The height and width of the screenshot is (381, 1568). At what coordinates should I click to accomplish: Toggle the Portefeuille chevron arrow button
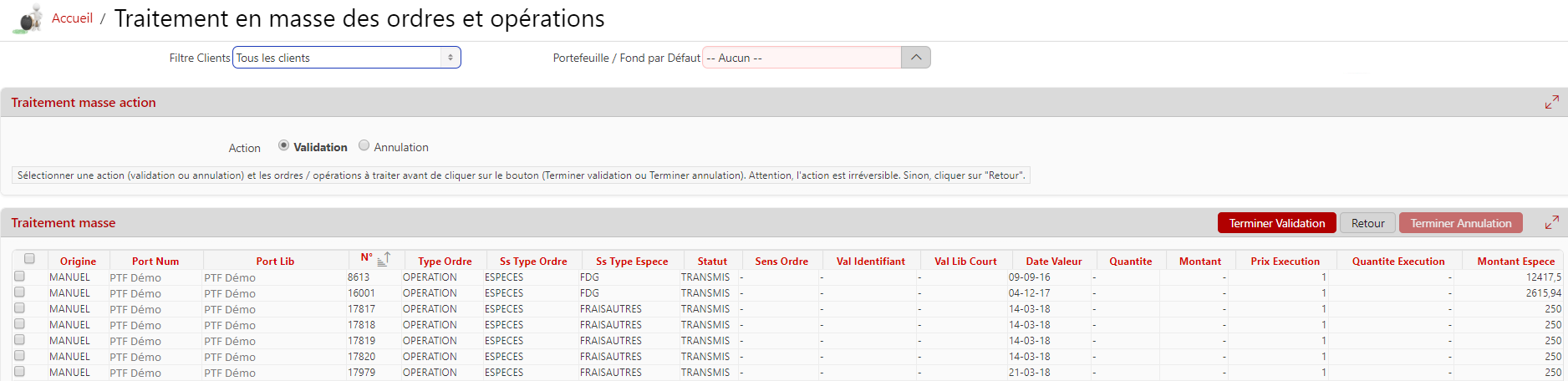coord(916,58)
